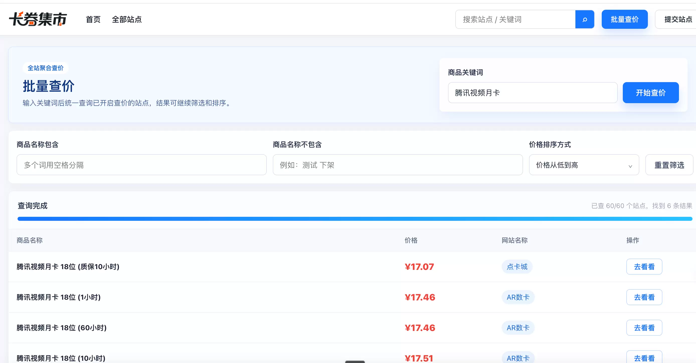Click the AR数卡 tag in the 1小时 row
Image resolution: width=696 pixels, height=363 pixels.
pos(518,297)
